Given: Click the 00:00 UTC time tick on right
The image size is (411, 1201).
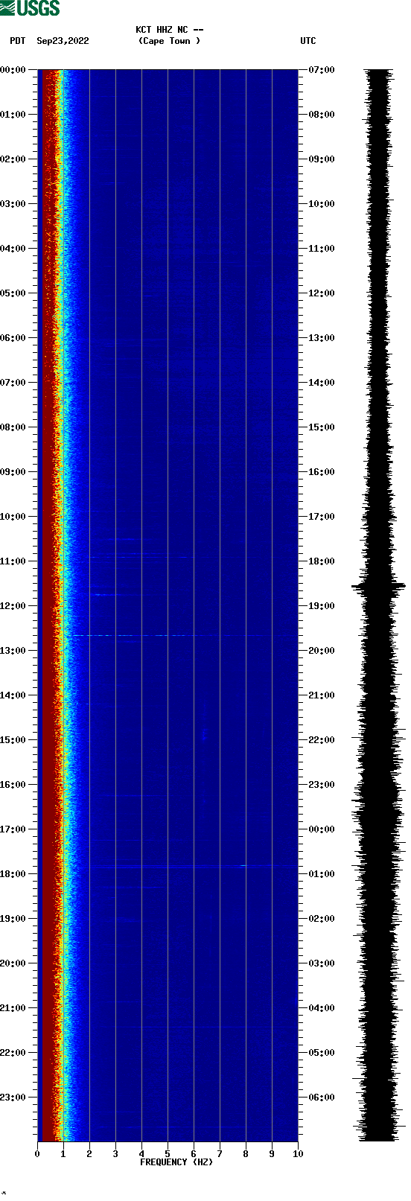Looking at the screenshot, I should pos(322,829).
